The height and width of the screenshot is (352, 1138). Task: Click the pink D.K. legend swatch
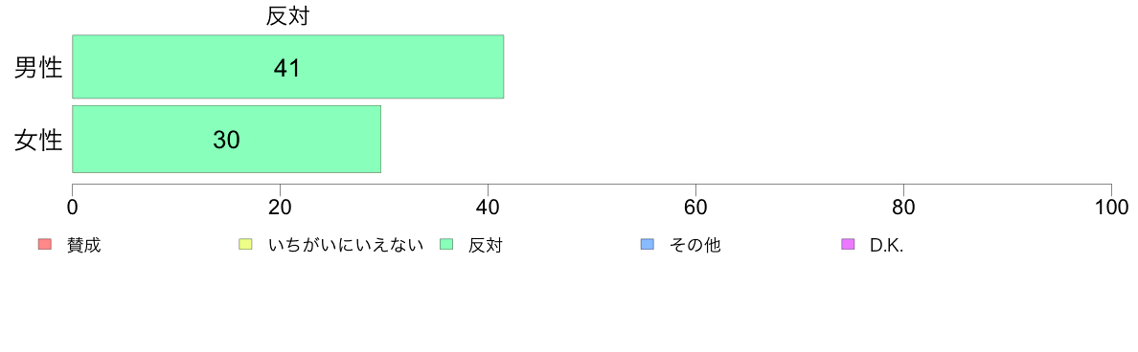coord(848,245)
